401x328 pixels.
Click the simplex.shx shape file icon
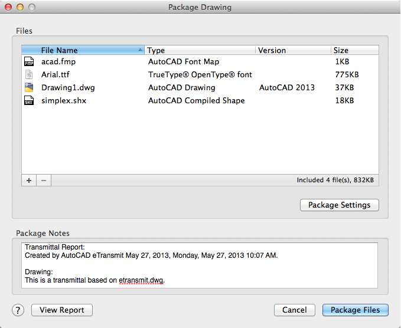[x=29, y=101]
